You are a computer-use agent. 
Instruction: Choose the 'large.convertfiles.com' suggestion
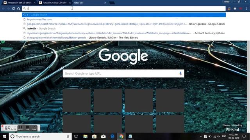point(124,19)
